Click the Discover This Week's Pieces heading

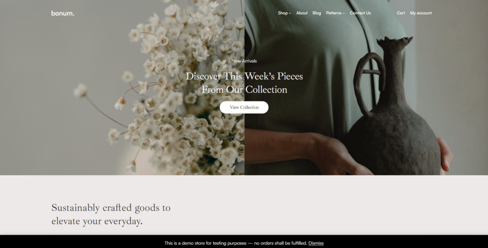(x=244, y=83)
